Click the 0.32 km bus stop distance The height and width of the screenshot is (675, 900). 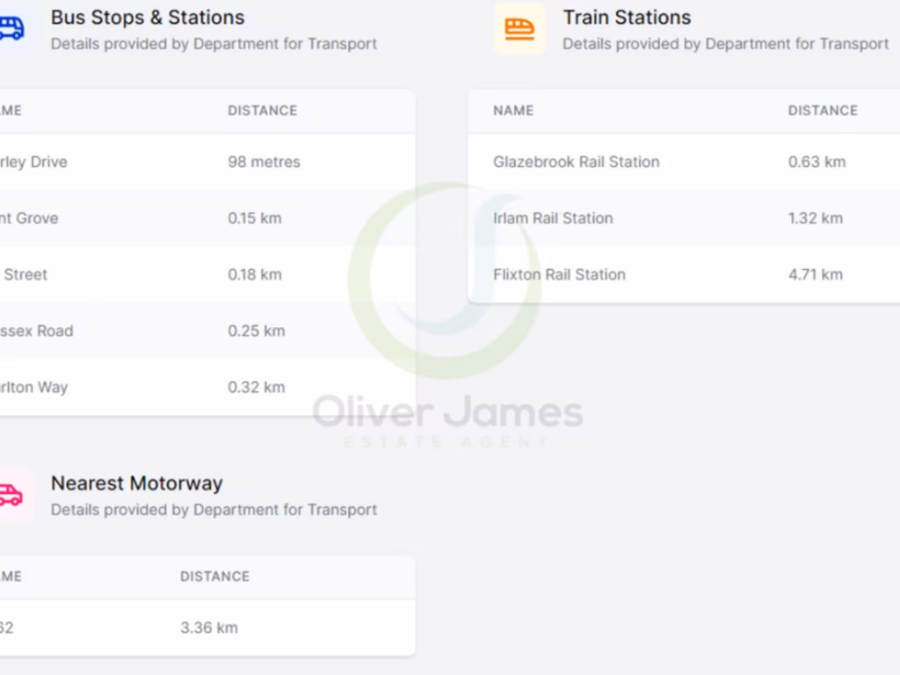[x=256, y=388]
